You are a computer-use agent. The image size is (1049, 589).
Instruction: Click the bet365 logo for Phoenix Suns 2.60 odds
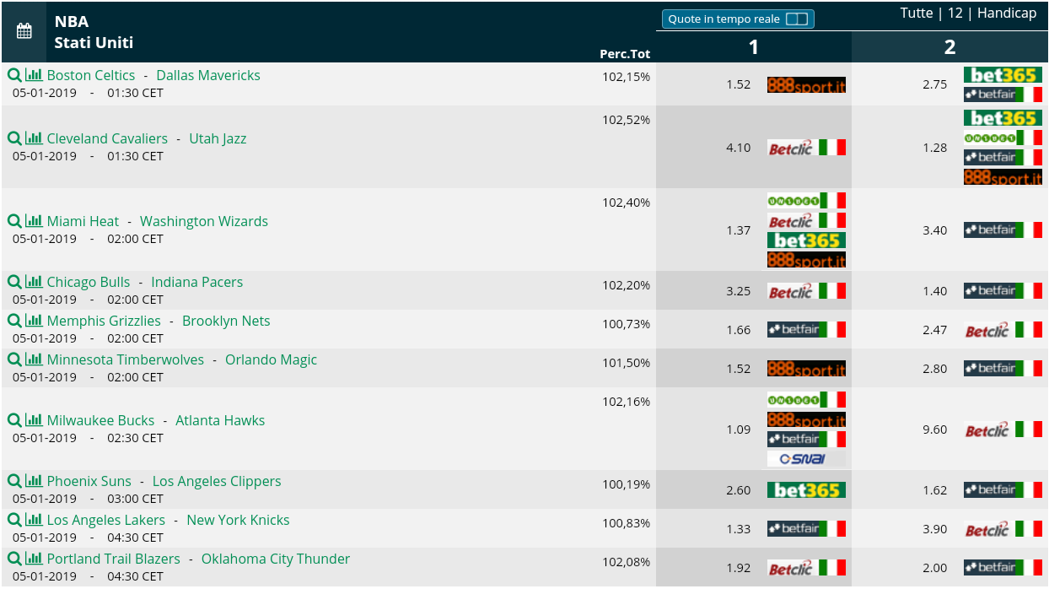806,490
